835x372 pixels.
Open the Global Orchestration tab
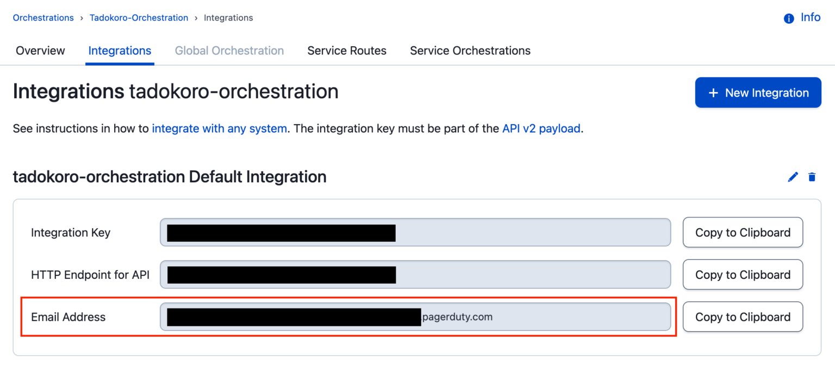(229, 50)
